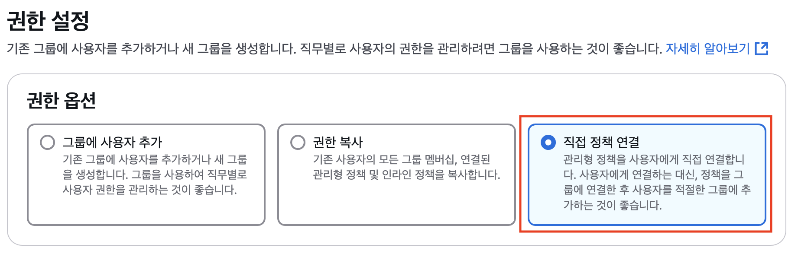Click the 권한 옵션 section heading

coord(61,101)
